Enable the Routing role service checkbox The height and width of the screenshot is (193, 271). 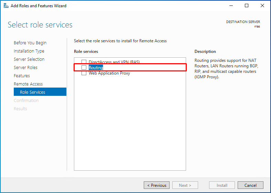pyautogui.click(x=84, y=68)
